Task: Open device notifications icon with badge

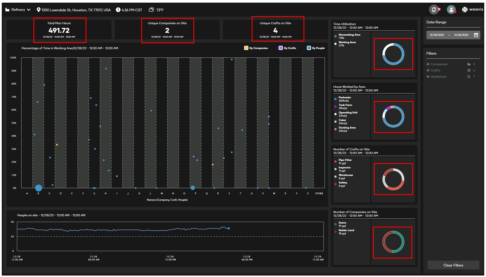Action: [x=435, y=10]
